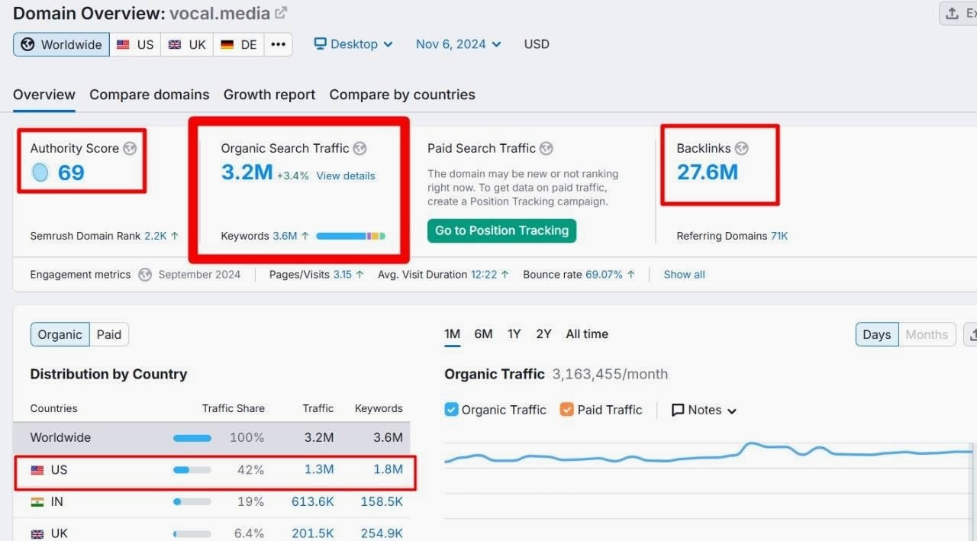Image resolution: width=977 pixels, height=541 pixels.
Task: Click the US traffic share bar
Action: 192,470
